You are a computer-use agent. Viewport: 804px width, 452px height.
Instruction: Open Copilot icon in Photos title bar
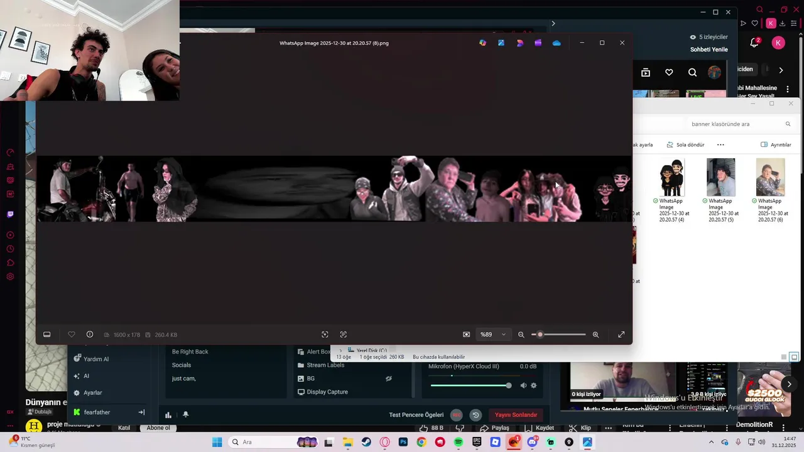tap(482, 43)
